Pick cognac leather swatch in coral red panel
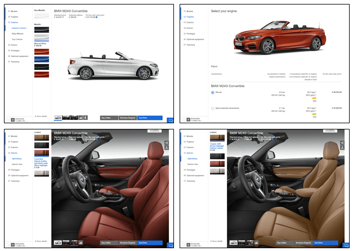The width and height of the screenshot is (353, 251). [x=42, y=137]
